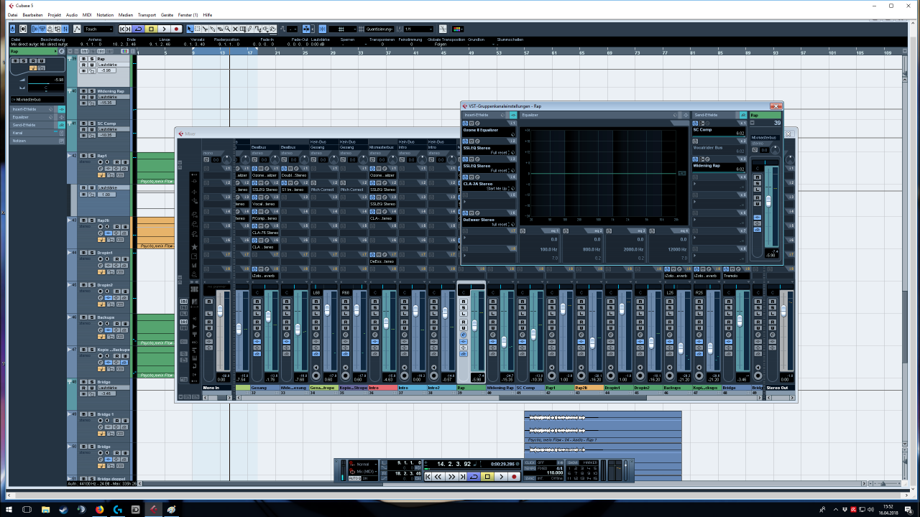Open the Touch automation mode dropdown
The image size is (920, 517).
[x=98, y=29]
